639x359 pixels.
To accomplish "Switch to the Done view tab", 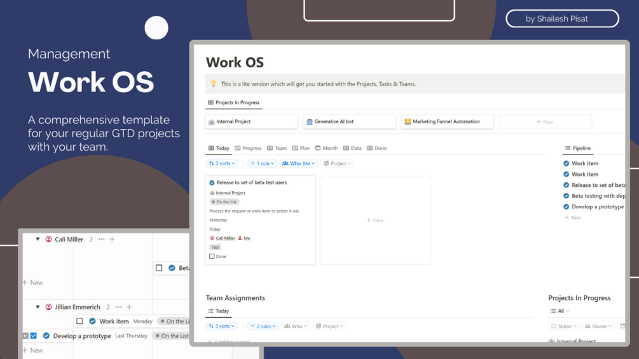I will point(377,148).
